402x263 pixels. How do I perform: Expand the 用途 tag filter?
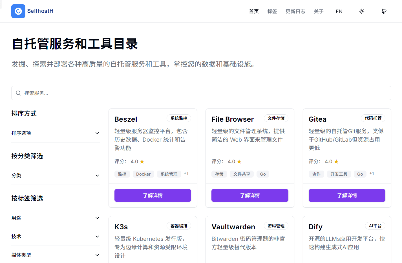tap(56, 218)
